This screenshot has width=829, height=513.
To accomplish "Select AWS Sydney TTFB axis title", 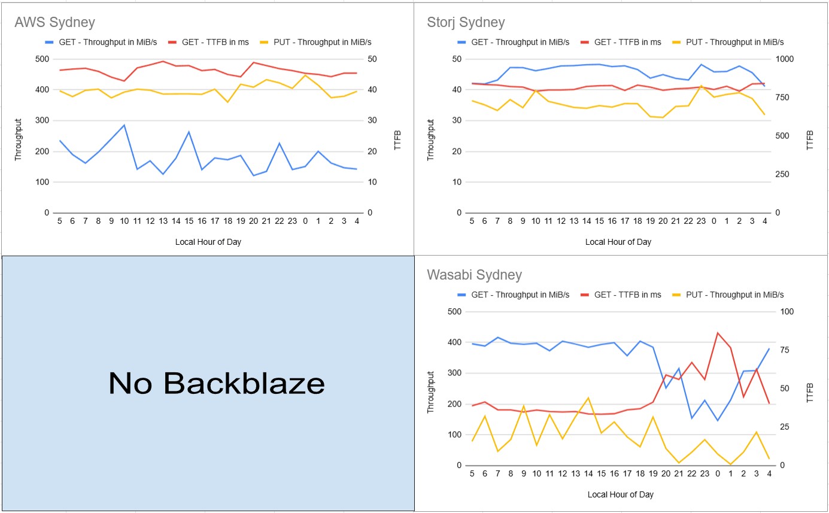I will (398, 139).
